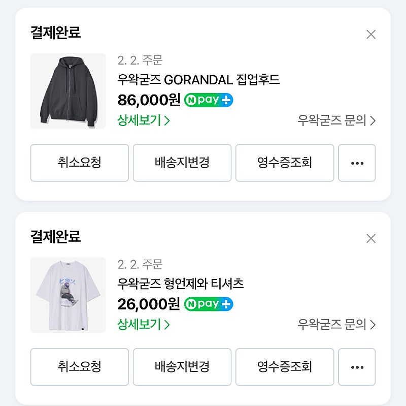This screenshot has width=406, height=406.
Task: Open more options for hoodie order
Action: tap(357, 163)
